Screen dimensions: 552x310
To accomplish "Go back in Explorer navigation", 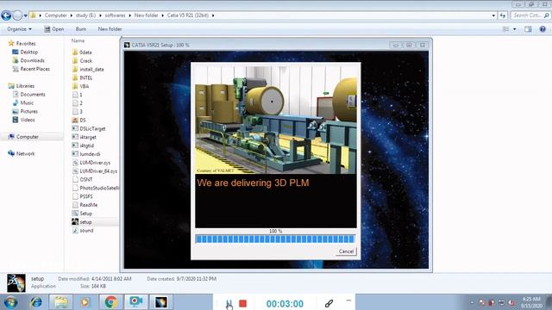I will pyautogui.click(x=6, y=15).
